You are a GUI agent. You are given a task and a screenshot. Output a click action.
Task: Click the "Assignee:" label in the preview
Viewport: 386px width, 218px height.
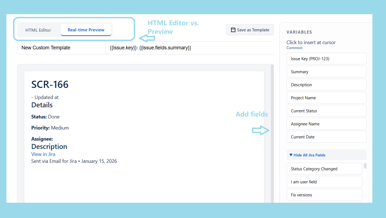(42, 139)
